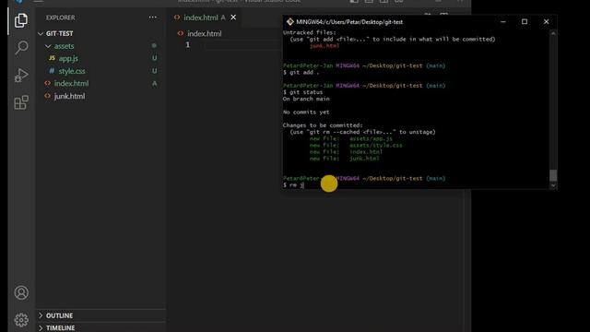Screen dimensions: 590x332
Task: Click 'No commits yet' in terminal output
Action: (306, 113)
